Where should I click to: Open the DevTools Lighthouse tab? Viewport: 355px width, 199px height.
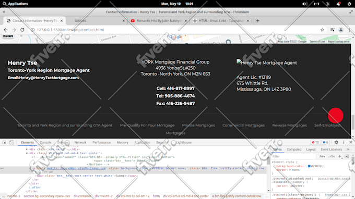pos(184,143)
